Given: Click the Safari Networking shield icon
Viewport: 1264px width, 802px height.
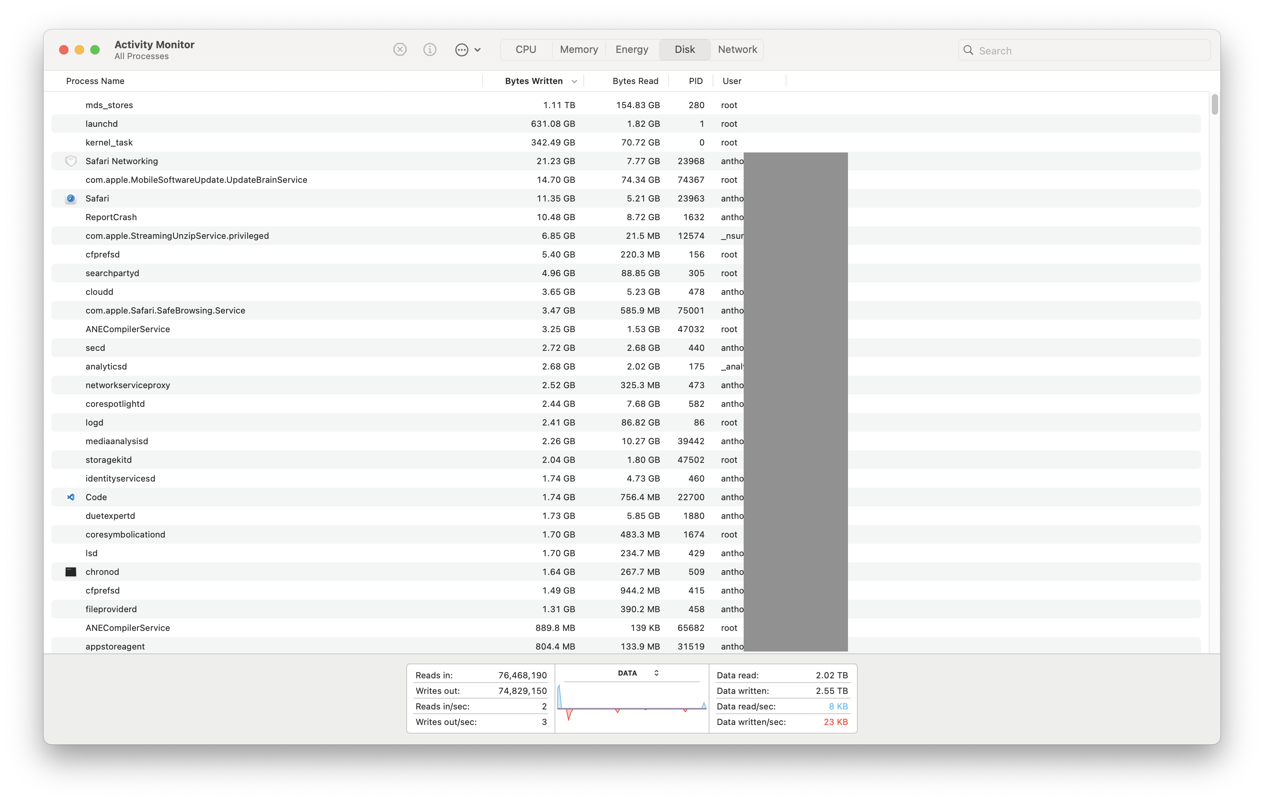Looking at the screenshot, I should pos(71,161).
